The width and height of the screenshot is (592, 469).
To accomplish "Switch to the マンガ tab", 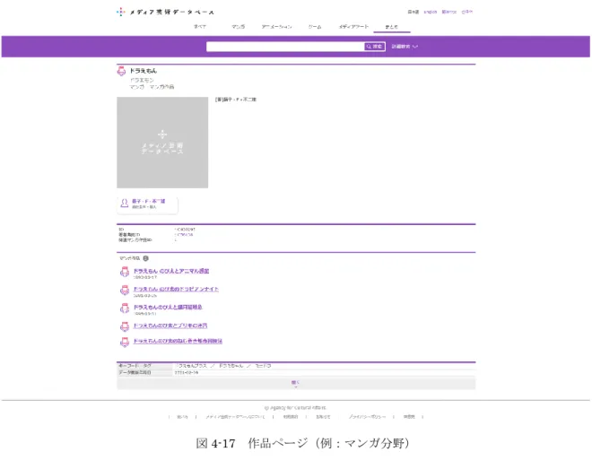I will pyautogui.click(x=238, y=27).
